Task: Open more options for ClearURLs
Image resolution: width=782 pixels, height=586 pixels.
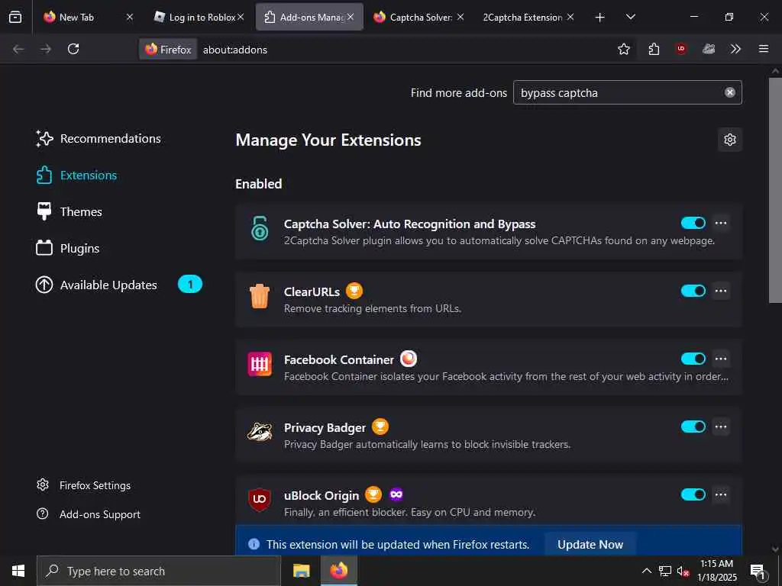Action: coord(721,291)
